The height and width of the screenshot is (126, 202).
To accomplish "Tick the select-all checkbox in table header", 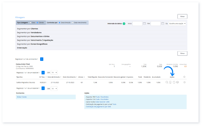I will (x=184, y=77).
